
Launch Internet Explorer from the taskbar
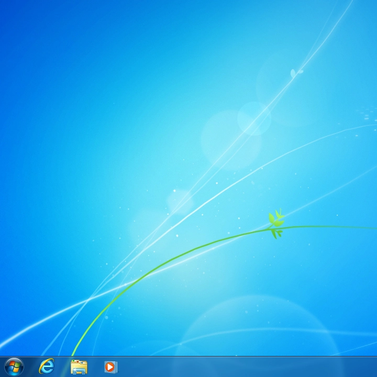pyautogui.click(x=47, y=367)
